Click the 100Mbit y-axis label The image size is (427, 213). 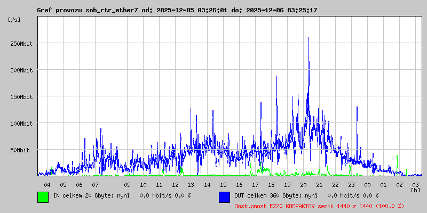tap(21, 124)
